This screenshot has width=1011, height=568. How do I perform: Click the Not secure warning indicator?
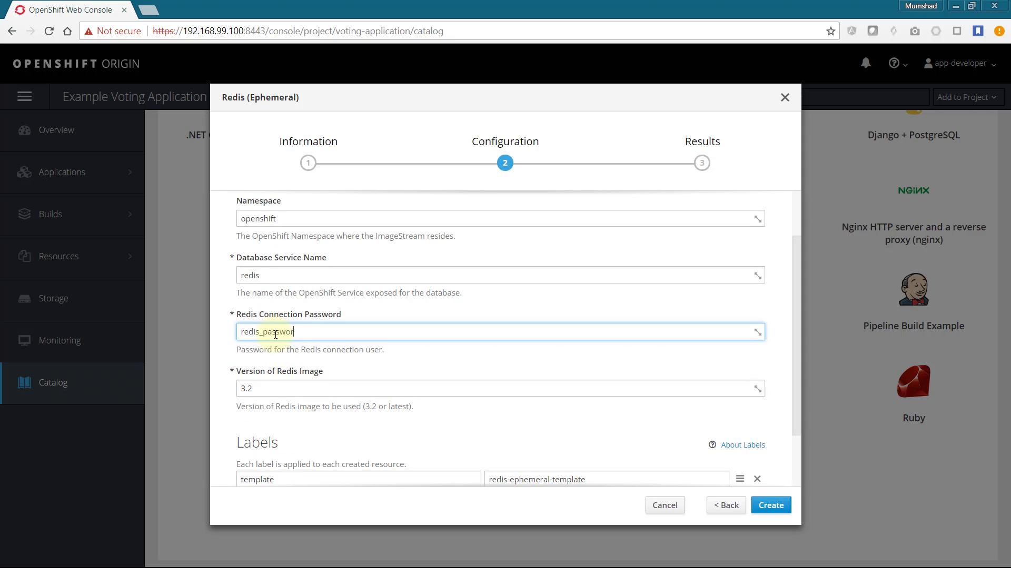113,31
